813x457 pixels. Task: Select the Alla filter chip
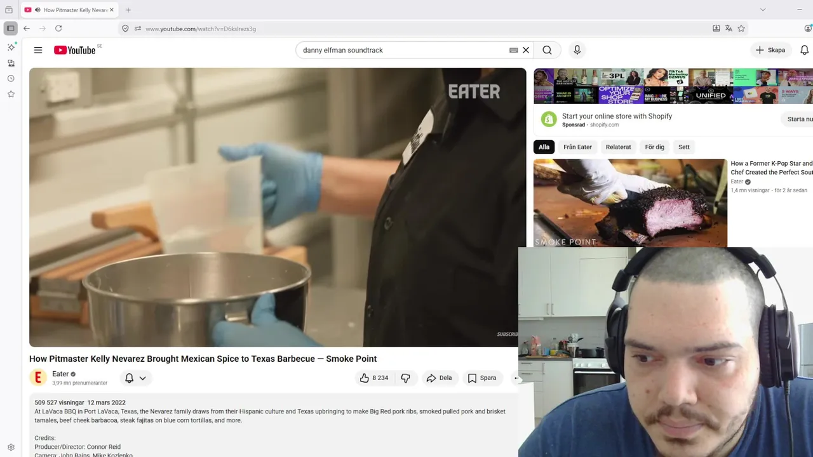click(544, 147)
